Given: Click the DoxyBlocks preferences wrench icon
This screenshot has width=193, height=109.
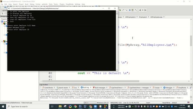Looking at the screenshot, I should tap(136, 10).
